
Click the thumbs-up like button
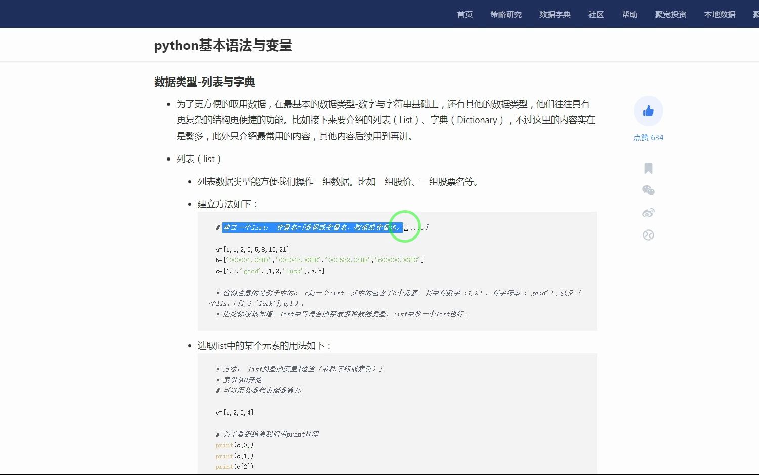tap(648, 111)
